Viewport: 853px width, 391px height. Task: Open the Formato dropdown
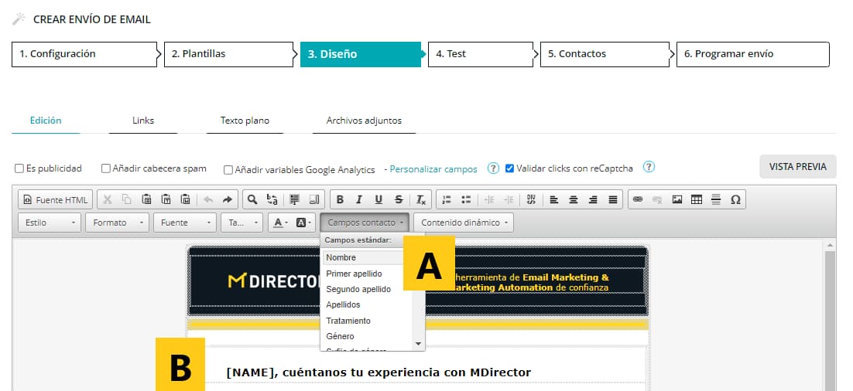(x=117, y=223)
